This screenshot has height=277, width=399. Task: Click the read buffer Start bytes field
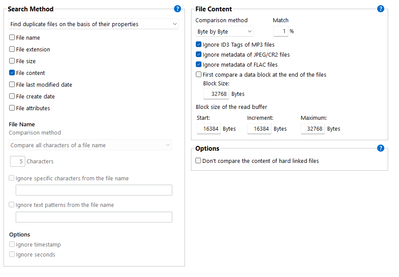(x=209, y=129)
